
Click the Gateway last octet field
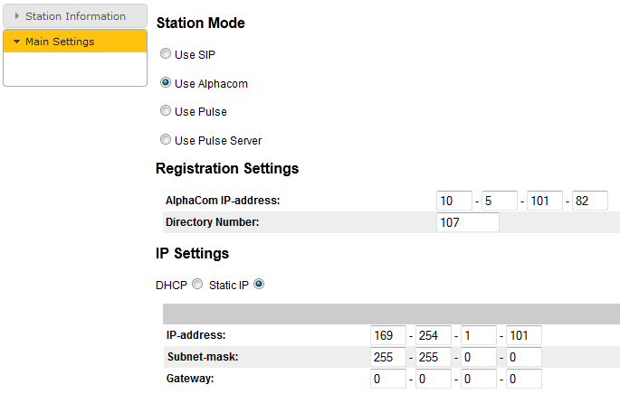(x=524, y=379)
